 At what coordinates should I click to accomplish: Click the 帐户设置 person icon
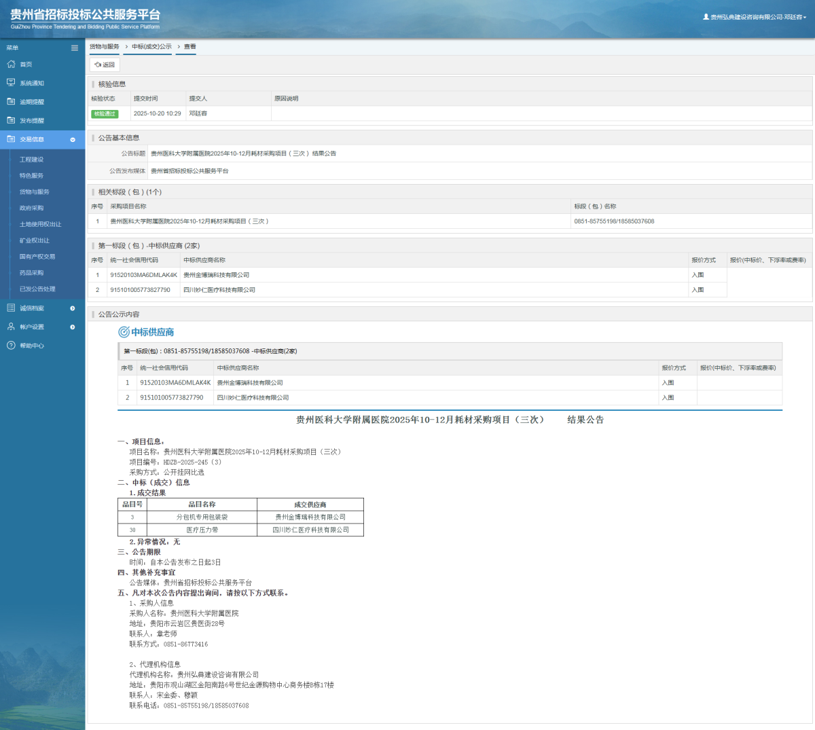(x=11, y=327)
